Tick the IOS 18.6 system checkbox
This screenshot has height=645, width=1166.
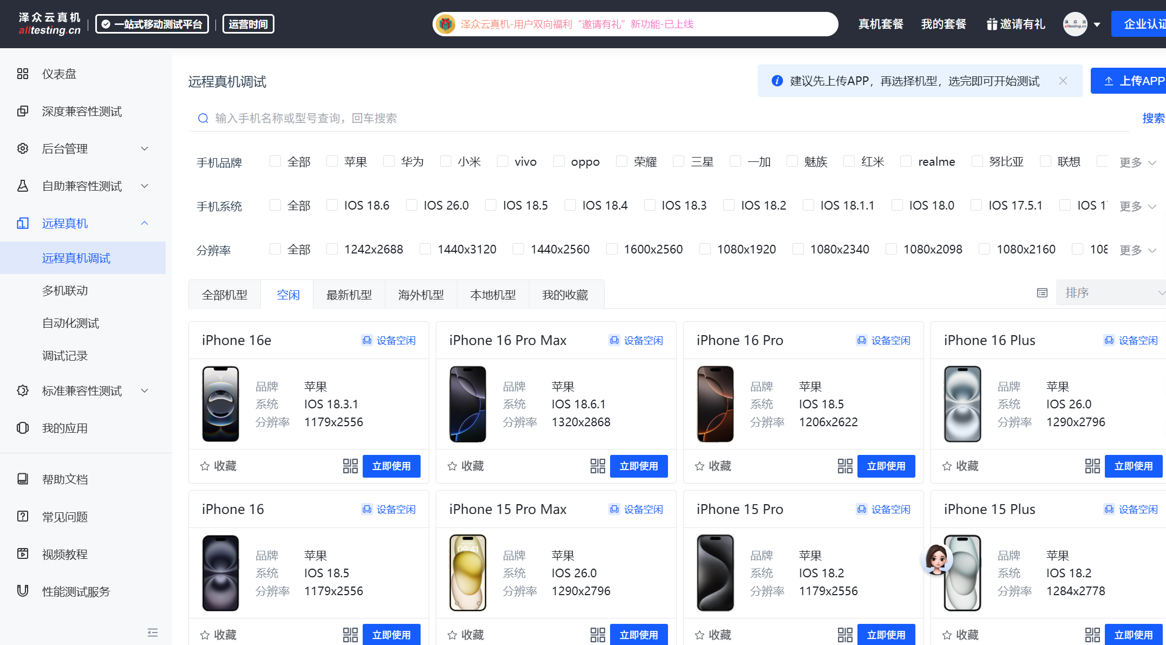pos(332,205)
